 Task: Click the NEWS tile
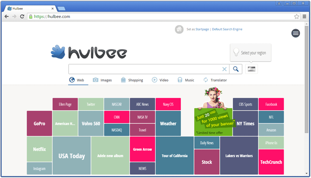[143, 168]
